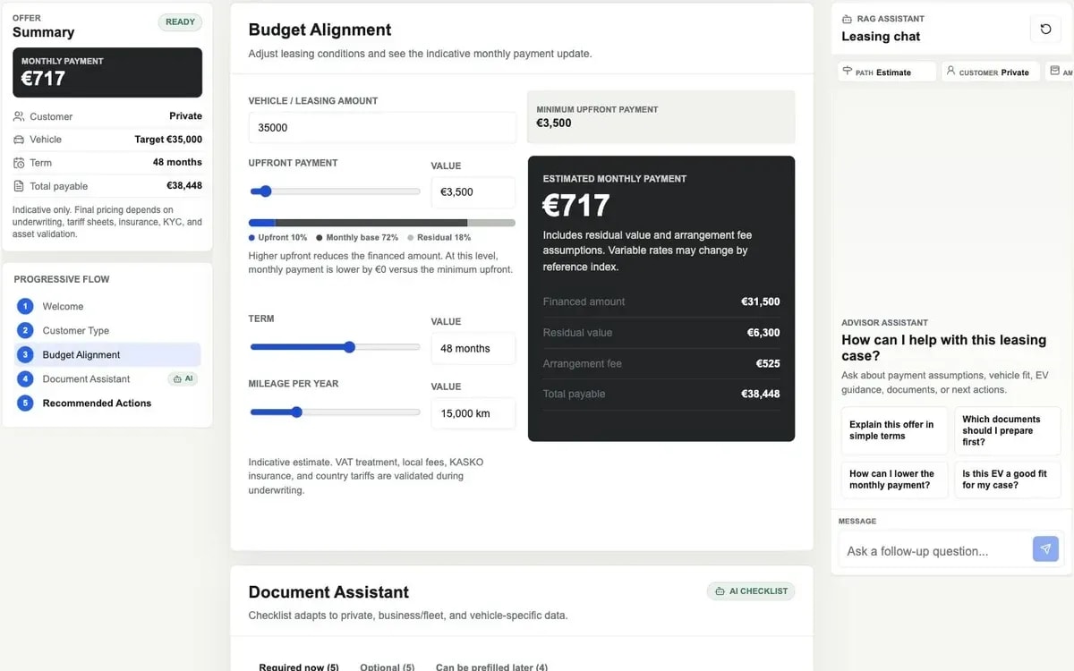Click the Document Assistant section heading
This screenshot has width=1074, height=671.
[328, 592]
